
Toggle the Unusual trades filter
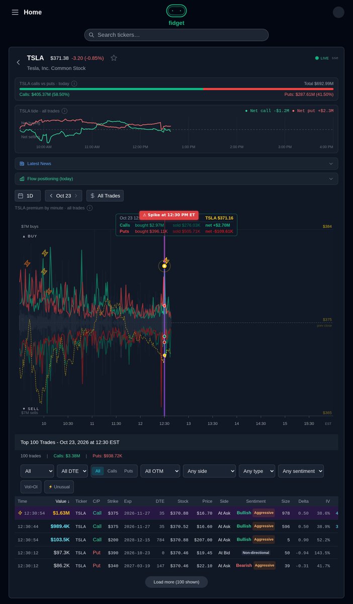click(59, 487)
